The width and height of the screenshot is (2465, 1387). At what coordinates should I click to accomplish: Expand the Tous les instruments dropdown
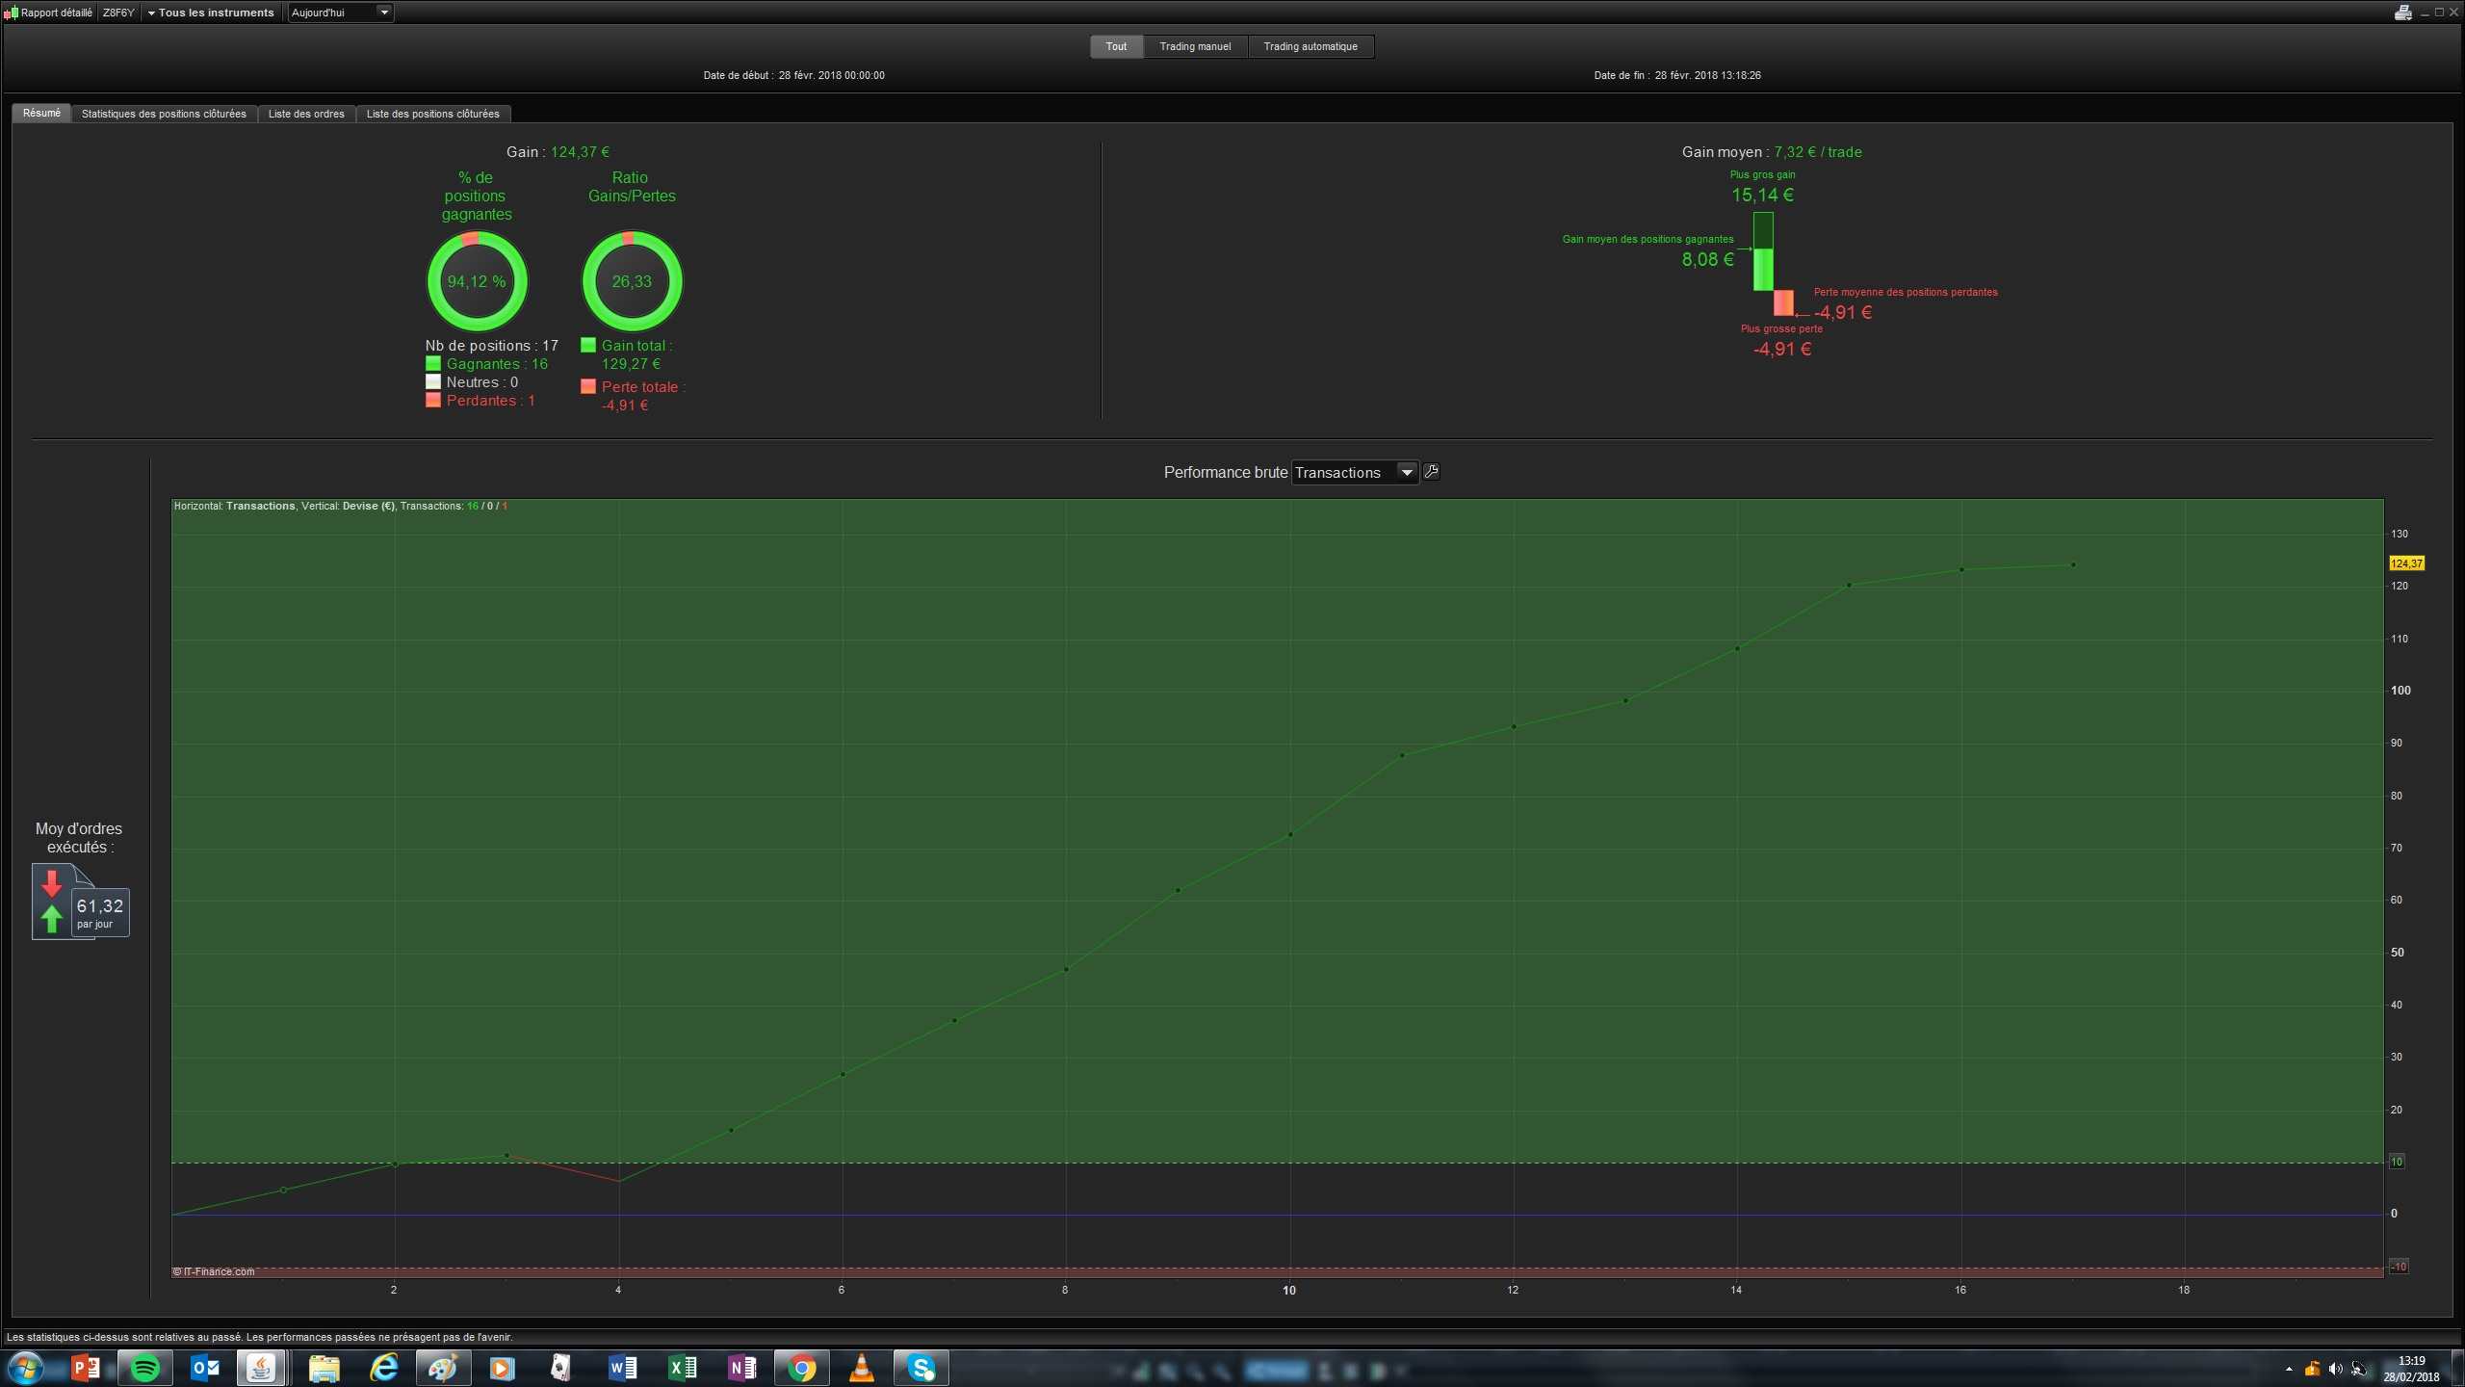pos(211,13)
